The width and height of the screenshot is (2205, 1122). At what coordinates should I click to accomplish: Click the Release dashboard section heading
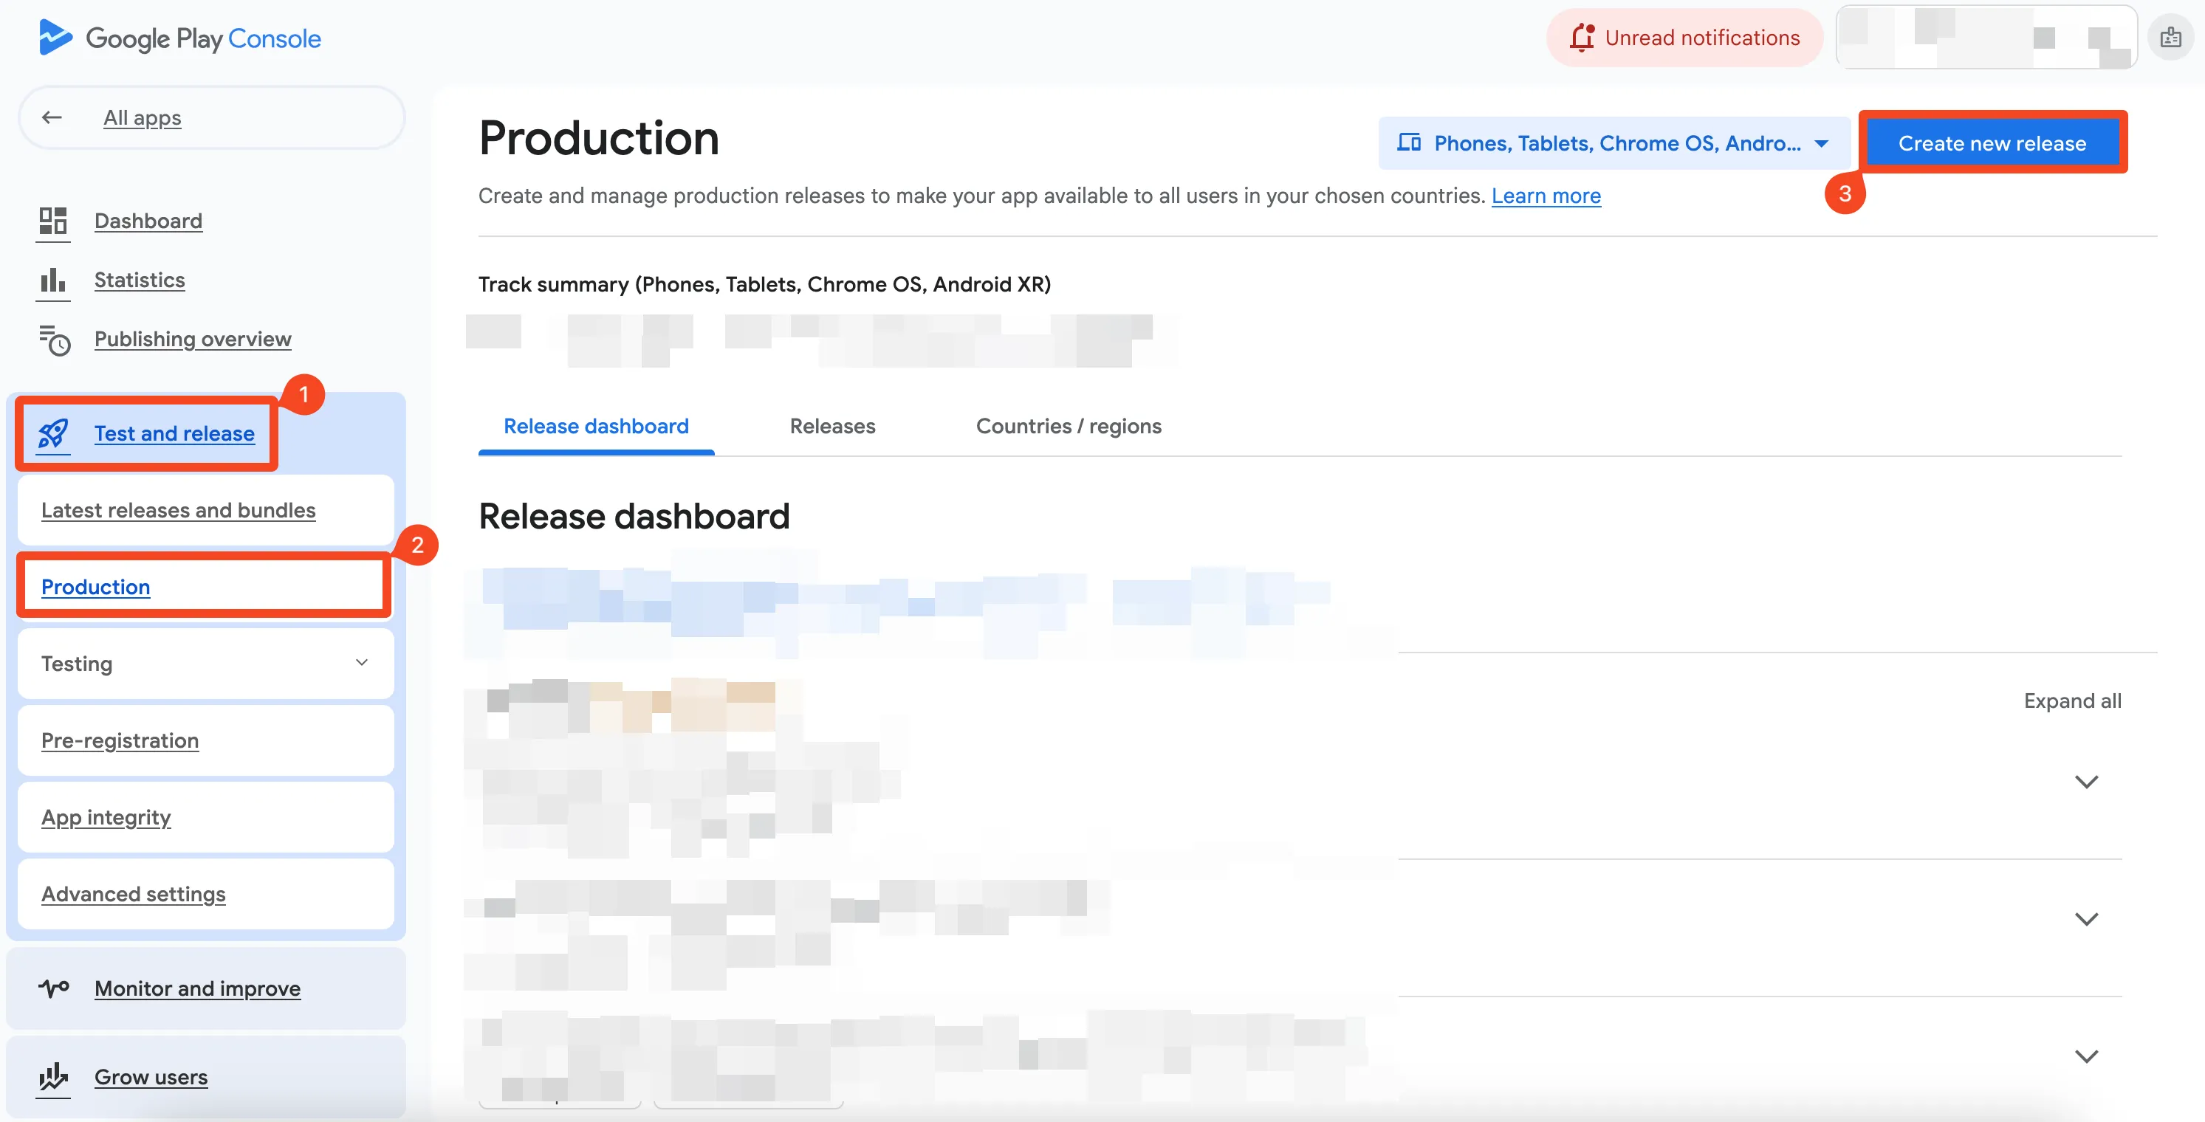(x=634, y=516)
